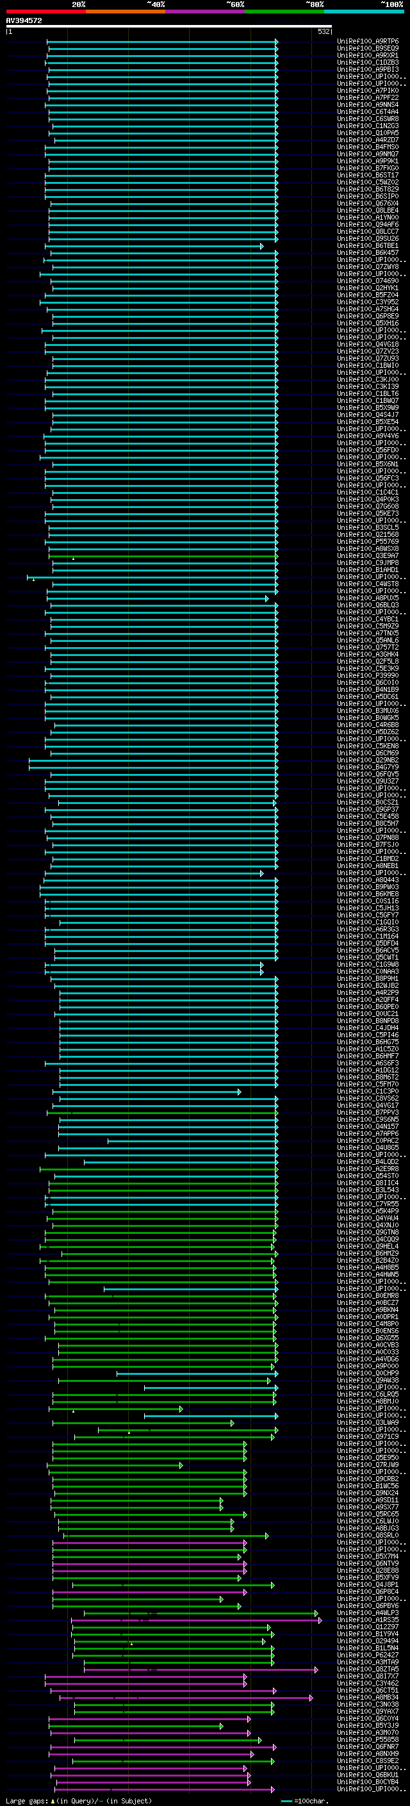
Task: Open hit UniRef100_P62427
Action: (368, 1655)
